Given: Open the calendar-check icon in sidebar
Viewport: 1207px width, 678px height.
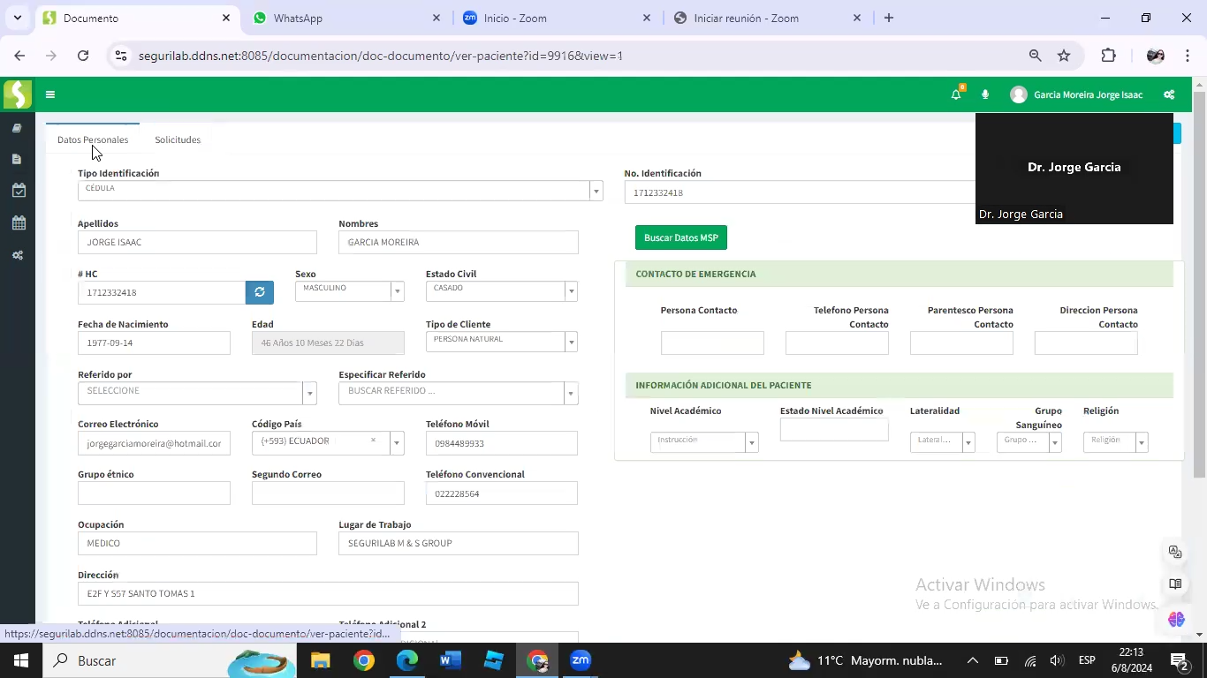Looking at the screenshot, I should tap(19, 191).
